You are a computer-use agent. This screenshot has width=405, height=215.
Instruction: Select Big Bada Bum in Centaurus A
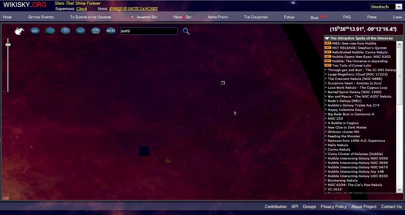(351, 114)
